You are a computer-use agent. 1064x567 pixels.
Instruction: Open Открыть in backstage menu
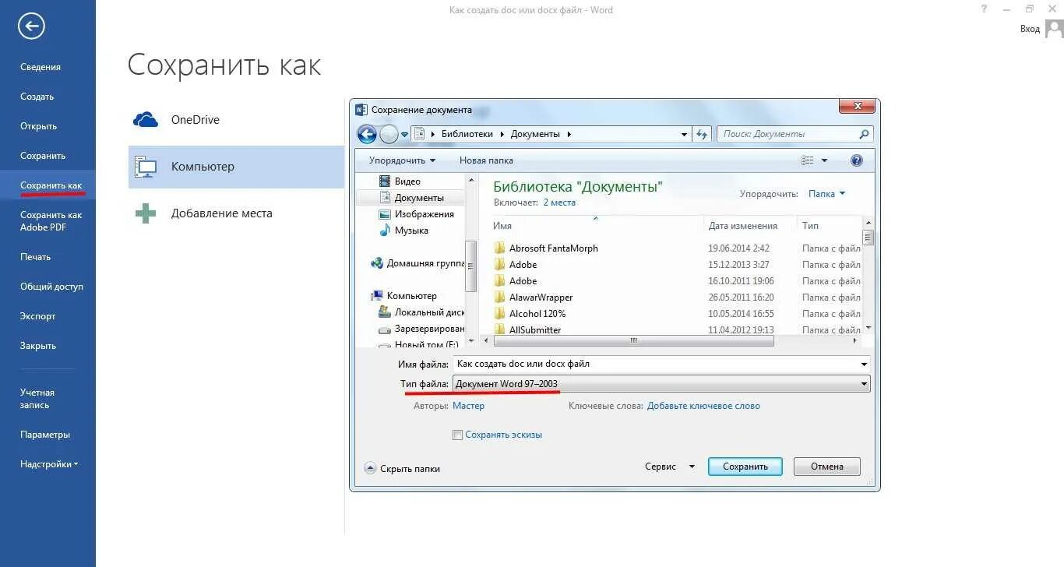click(x=38, y=126)
